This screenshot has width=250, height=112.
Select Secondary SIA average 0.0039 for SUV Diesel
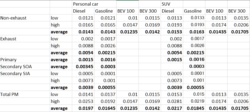[x=175, y=87]
